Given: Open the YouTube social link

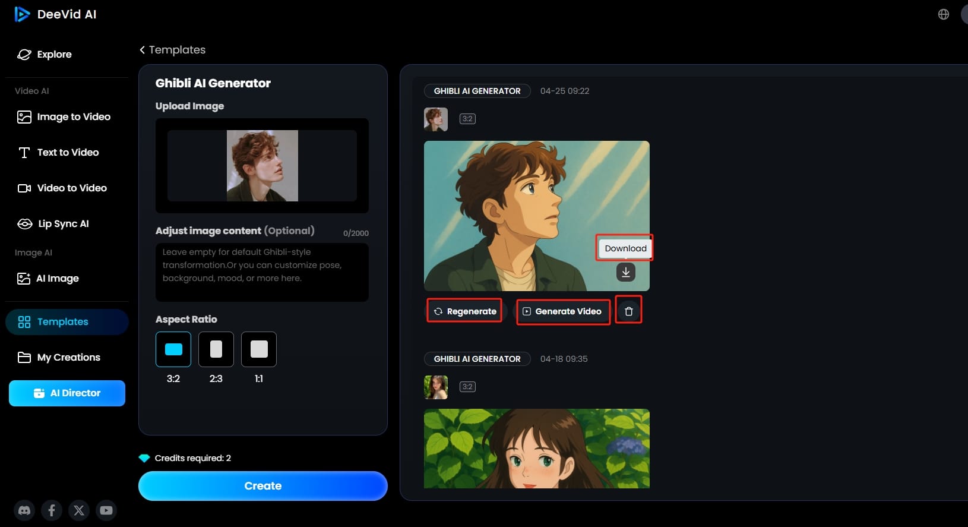Looking at the screenshot, I should (106, 510).
